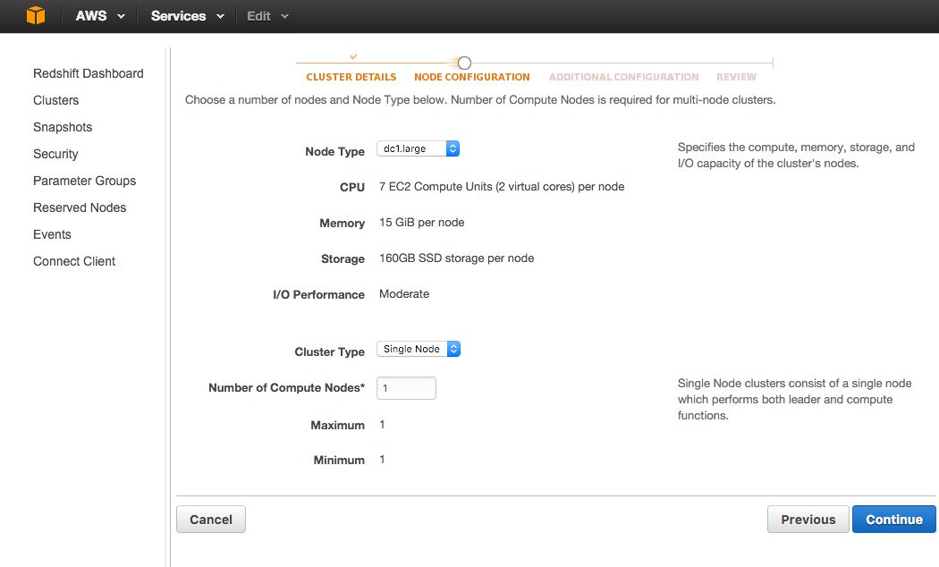939x567 pixels.
Task: Navigate to Clusters in sidebar
Action: [55, 100]
